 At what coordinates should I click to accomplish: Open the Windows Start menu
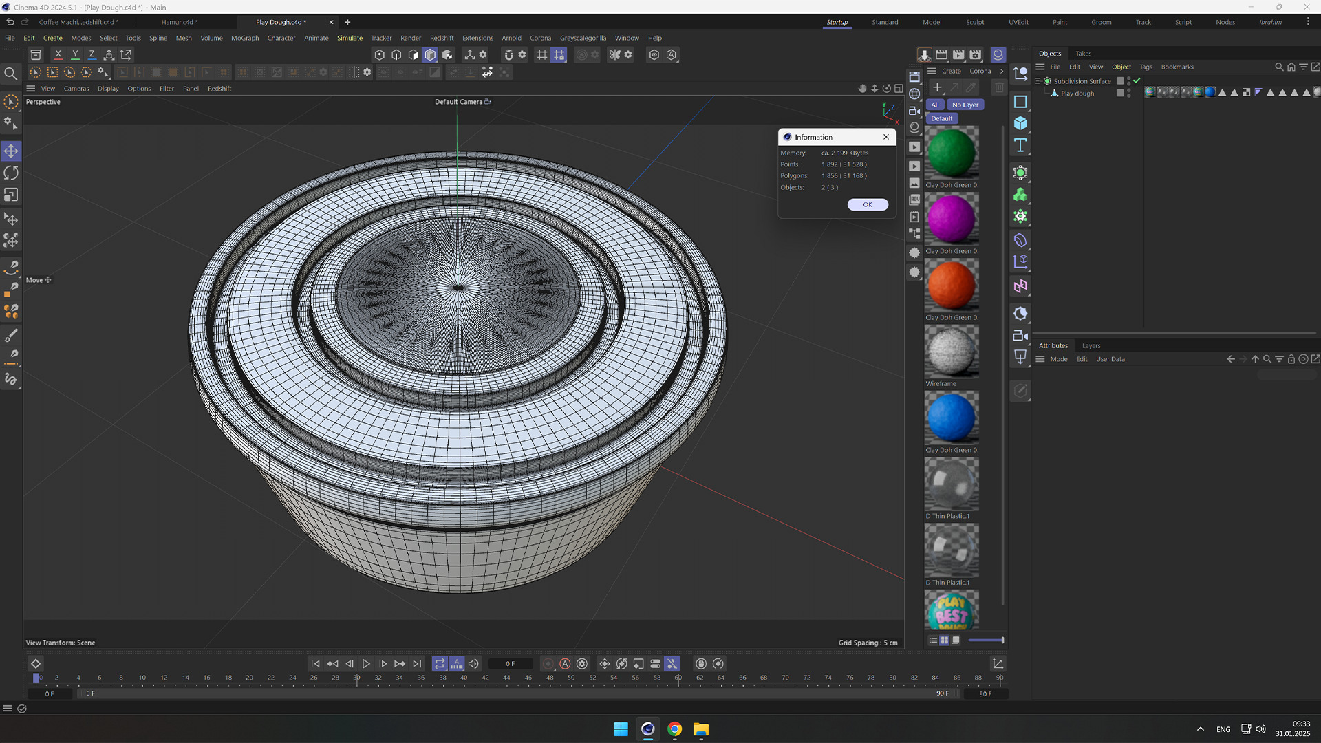(x=621, y=729)
